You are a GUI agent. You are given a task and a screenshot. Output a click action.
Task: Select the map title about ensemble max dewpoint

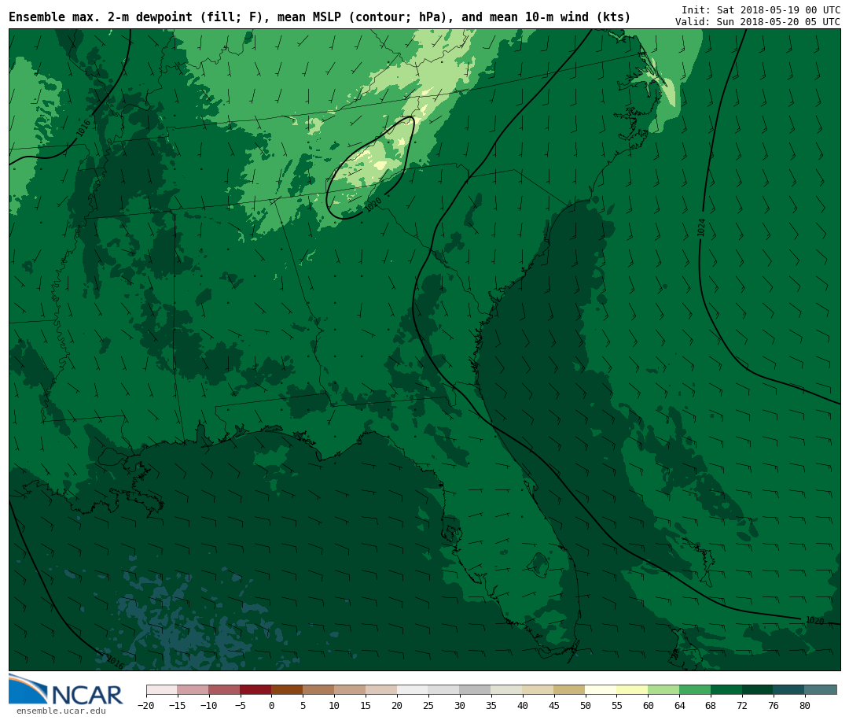319,17
